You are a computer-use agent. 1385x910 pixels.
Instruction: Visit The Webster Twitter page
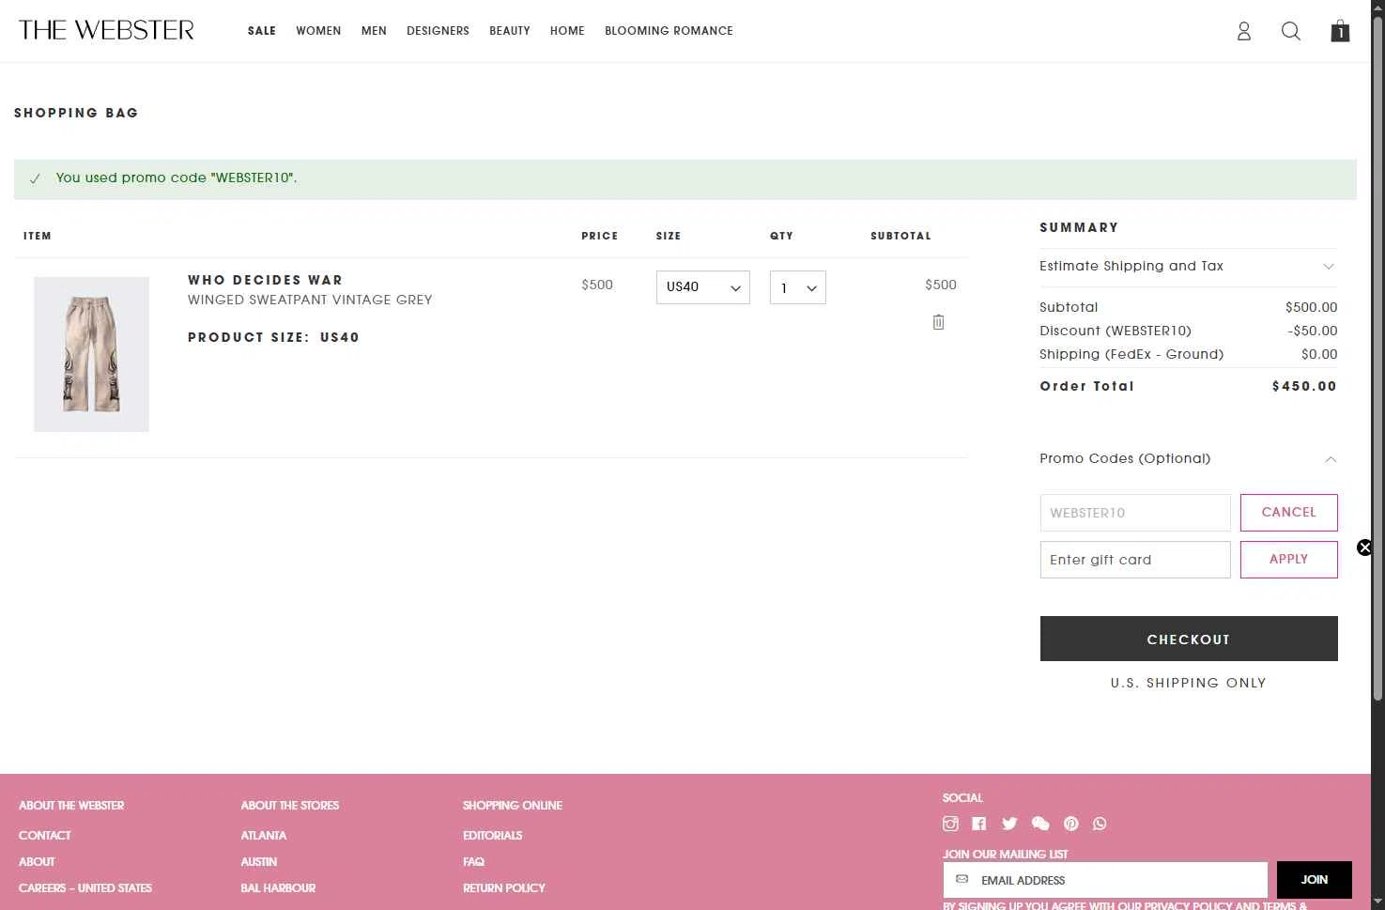1009,824
